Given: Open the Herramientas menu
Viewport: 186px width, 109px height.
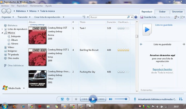Looking at the screenshot, I should coord(36,6).
